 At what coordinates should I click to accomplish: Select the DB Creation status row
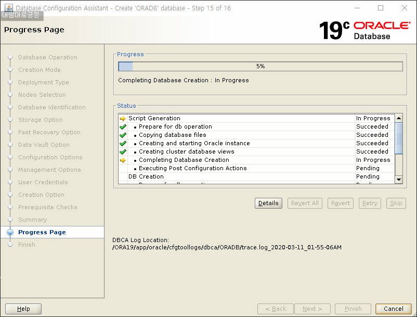[256, 177]
